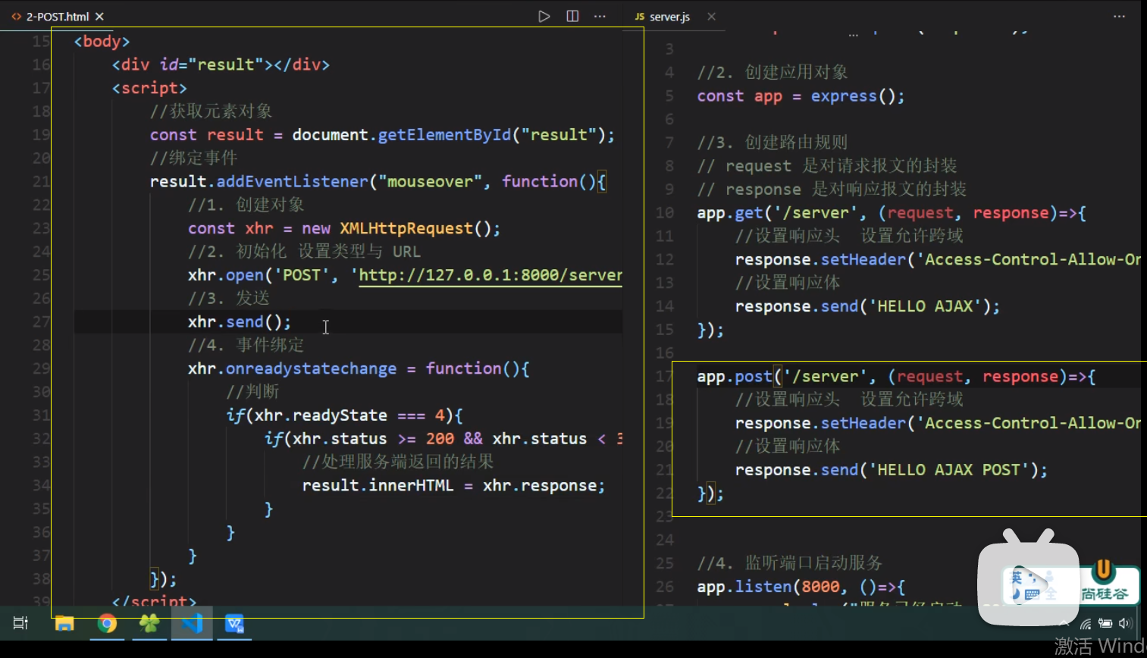The width and height of the screenshot is (1147, 658).
Task: Open File Explorer from the taskbar
Action: [x=64, y=623]
